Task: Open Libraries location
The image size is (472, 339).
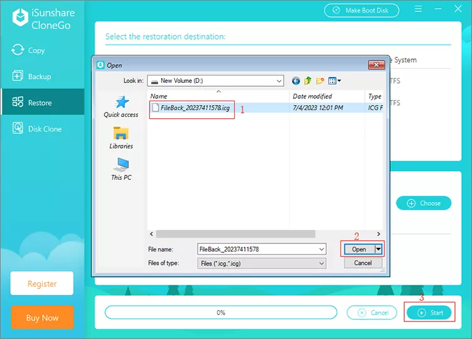Action: click(121, 138)
